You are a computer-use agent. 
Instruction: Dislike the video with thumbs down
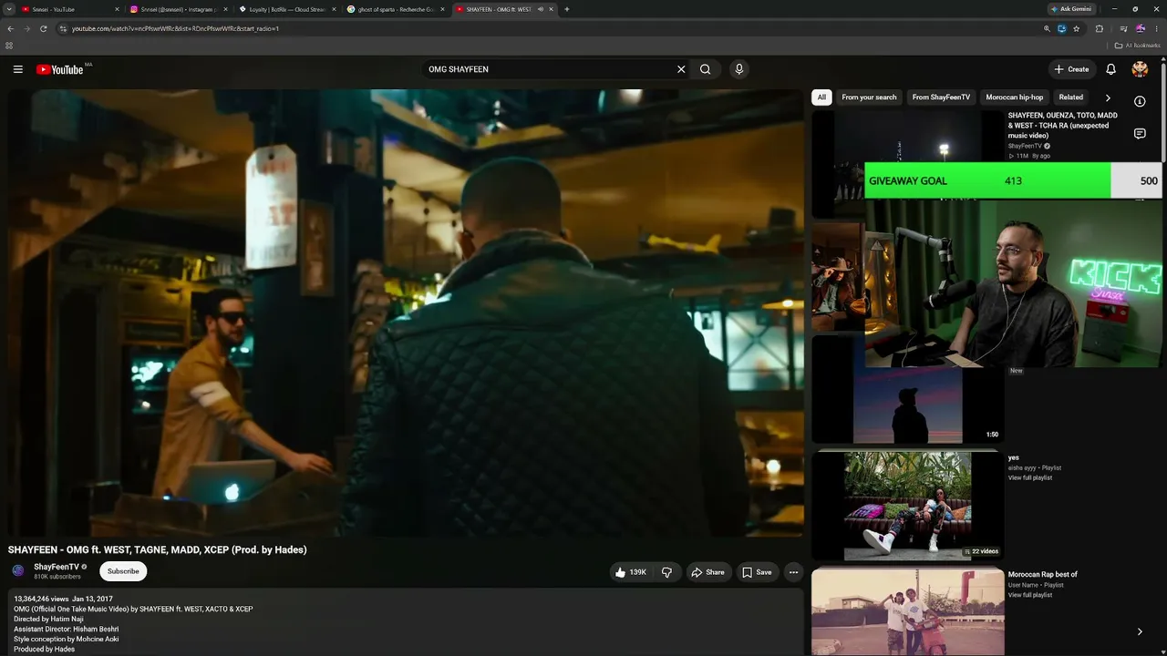pyautogui.click(x=666, y=572)
